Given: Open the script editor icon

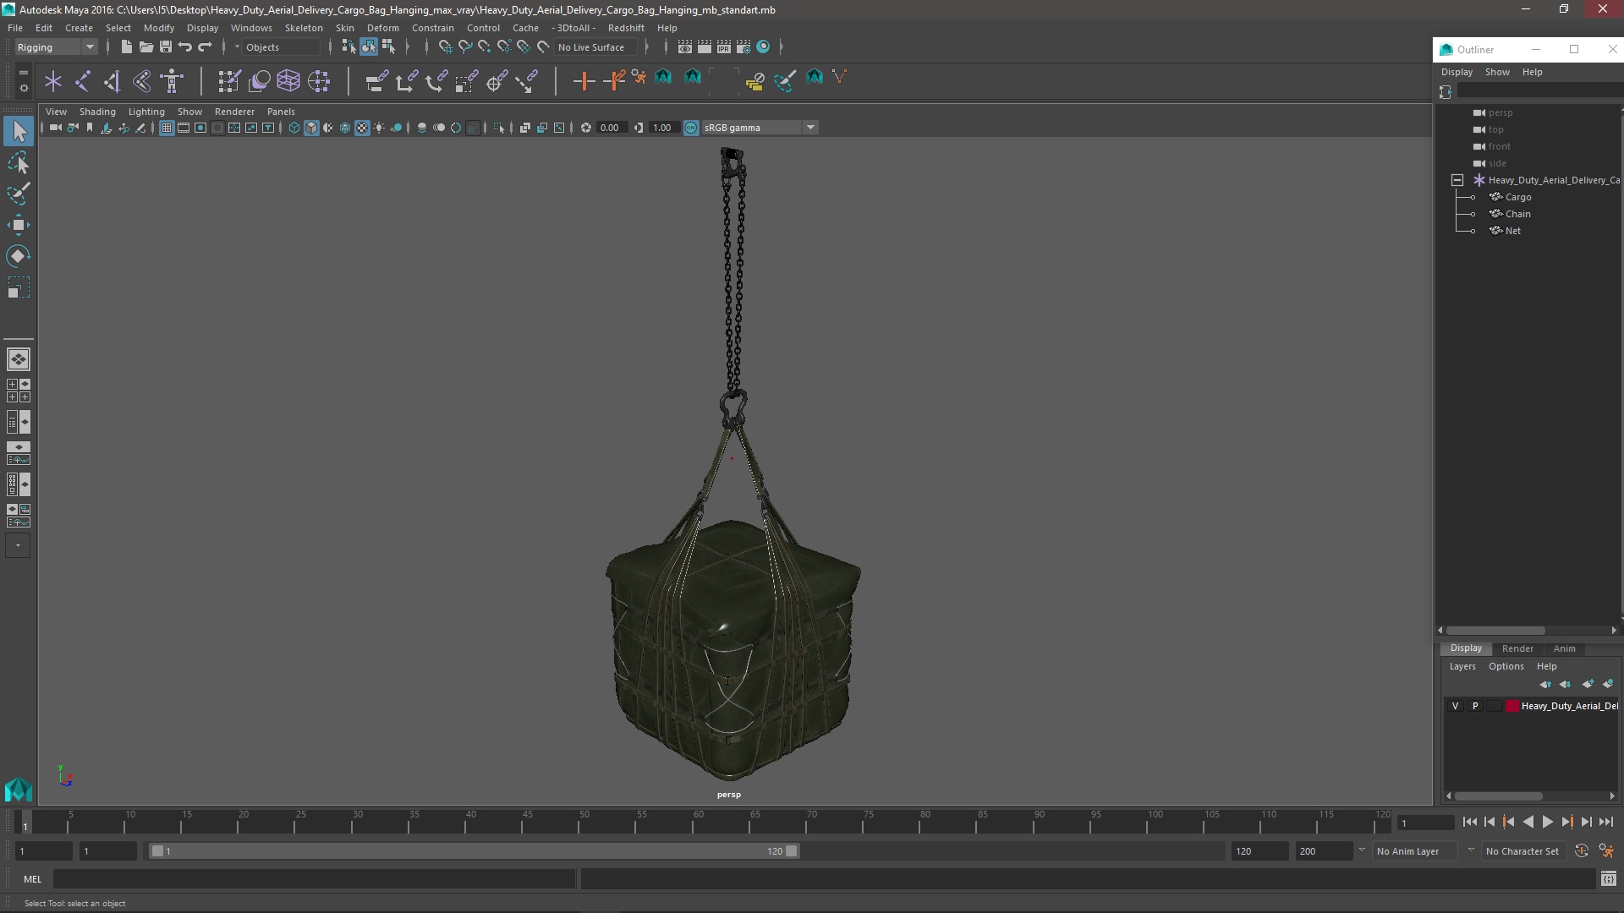Looking at the screenshot, I should point(1608,879).
